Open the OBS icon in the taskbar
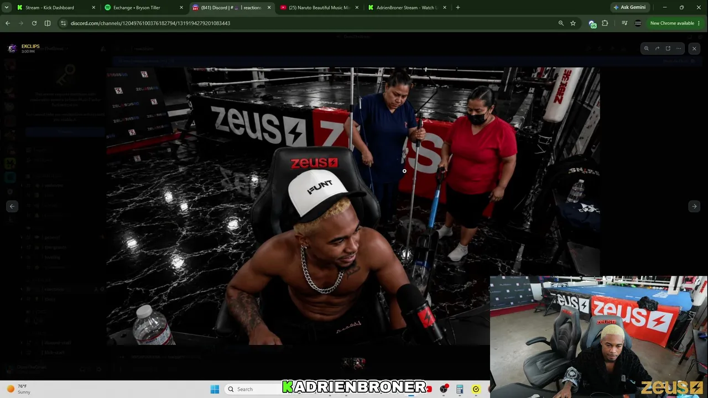Viewport: 708px width, 398px height. tap(444, 389)
